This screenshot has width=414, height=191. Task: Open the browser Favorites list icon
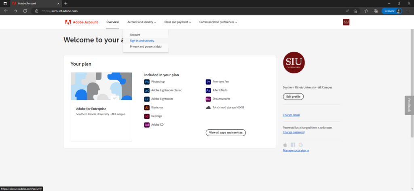pyautogui.click(x=366, y=11)
